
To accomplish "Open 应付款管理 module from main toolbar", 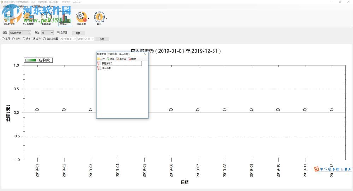I will tap(28, 18).
